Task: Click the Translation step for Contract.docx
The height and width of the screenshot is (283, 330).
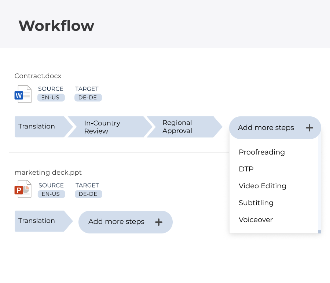Action: [x=37, y=126]
